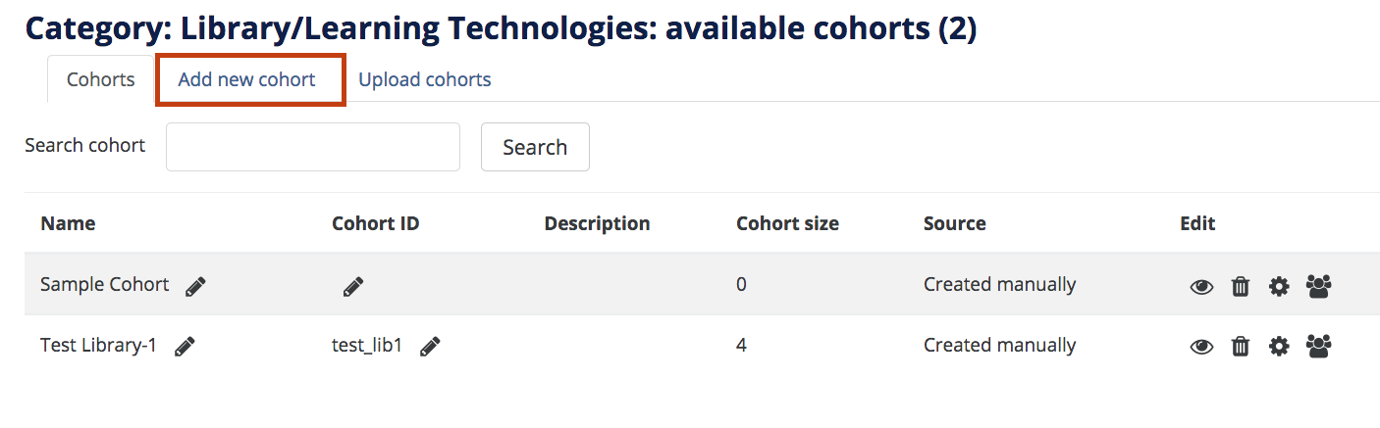Switch to the Add new cohort tab

pos(247,80)
